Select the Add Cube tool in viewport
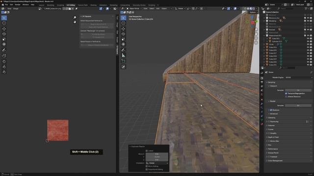 coord(123,61)
